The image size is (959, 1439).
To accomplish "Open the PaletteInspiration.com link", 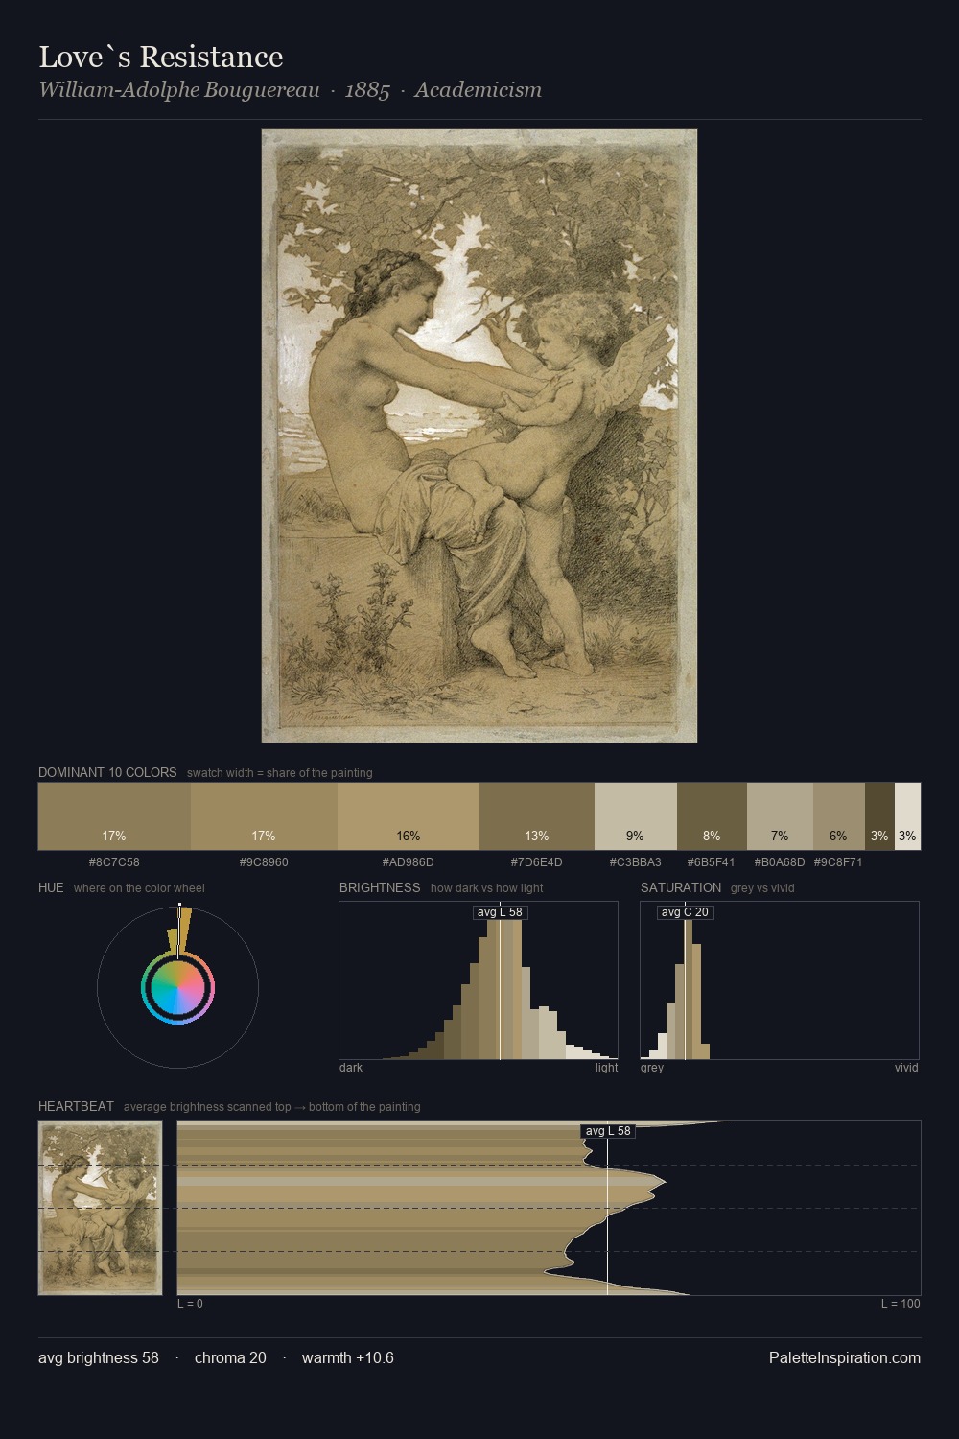I will point(845,1357).
